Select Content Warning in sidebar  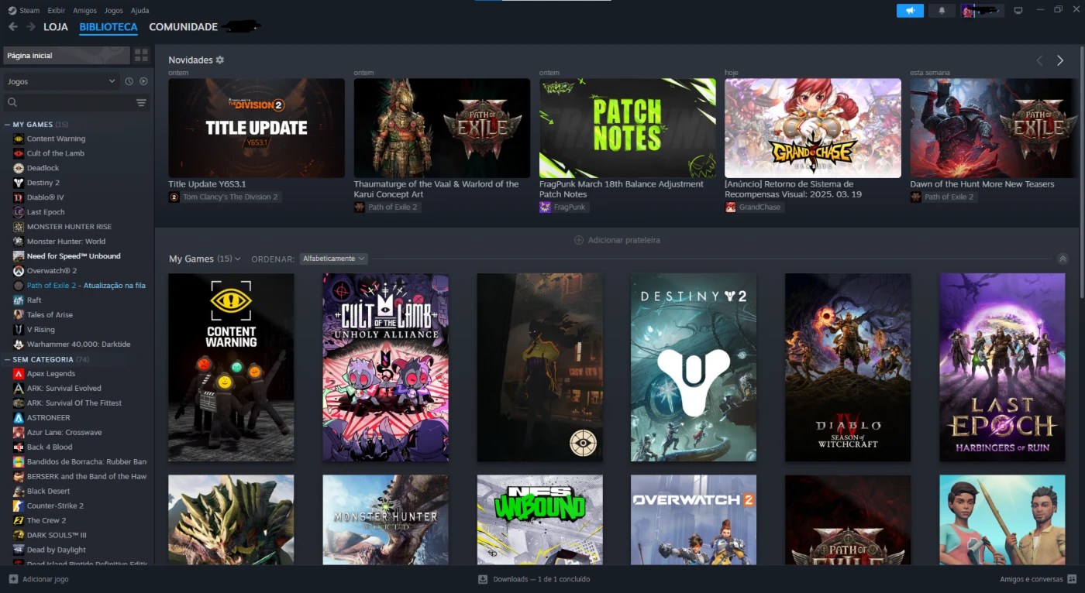click(56, 139)
